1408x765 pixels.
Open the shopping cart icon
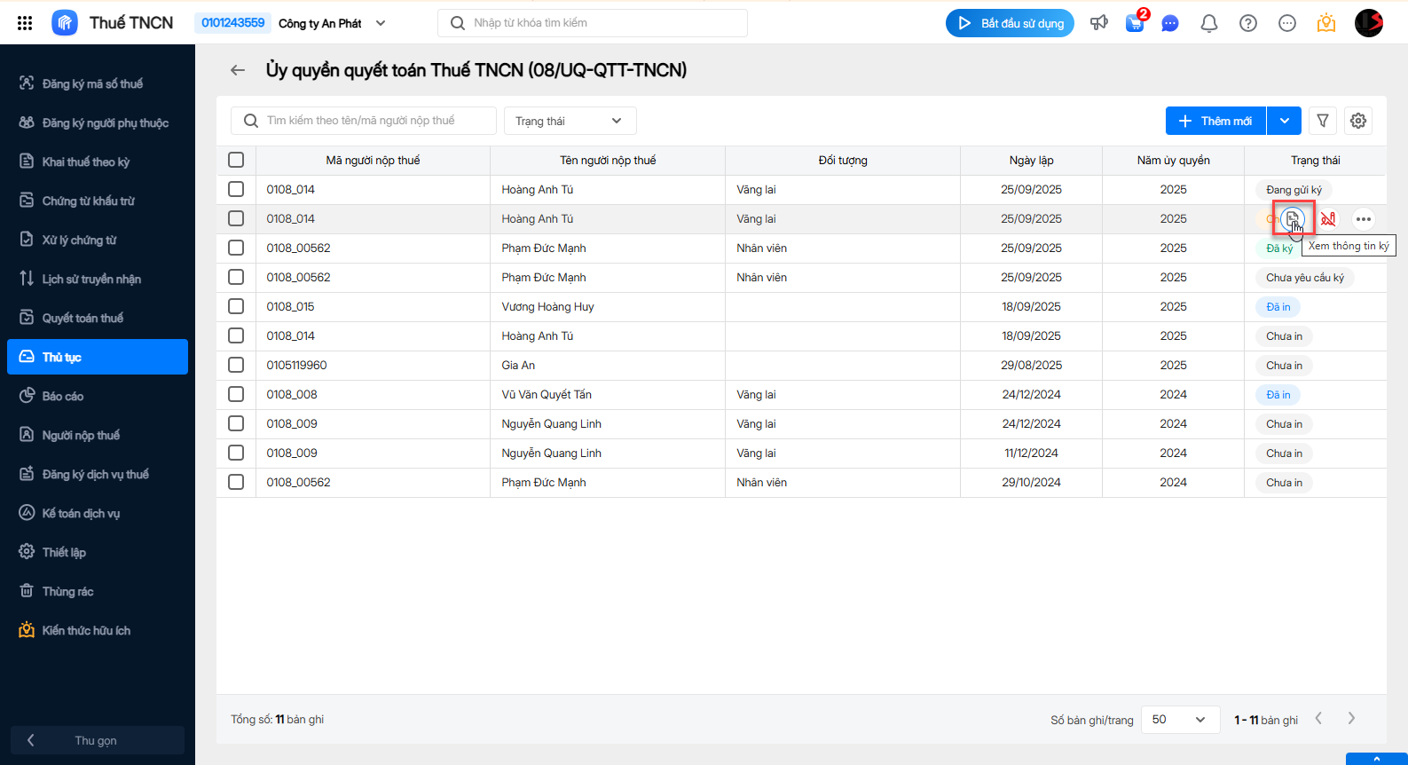click(x=1135, y=23)
